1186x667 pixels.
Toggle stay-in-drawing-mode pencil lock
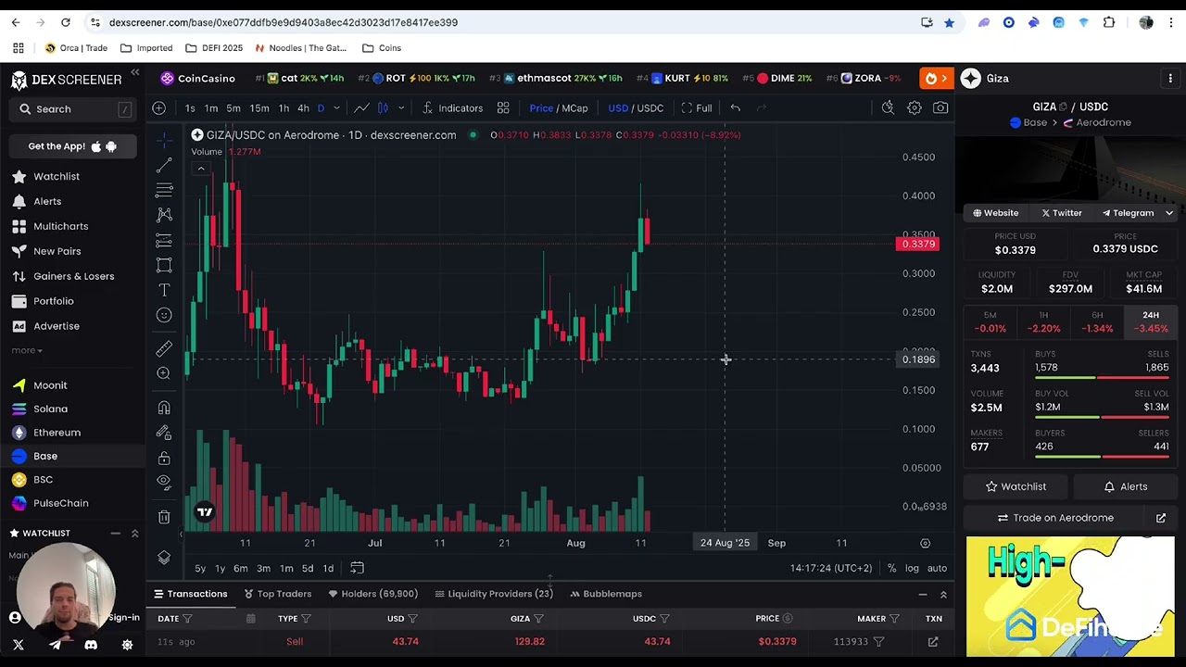[164, 433]
